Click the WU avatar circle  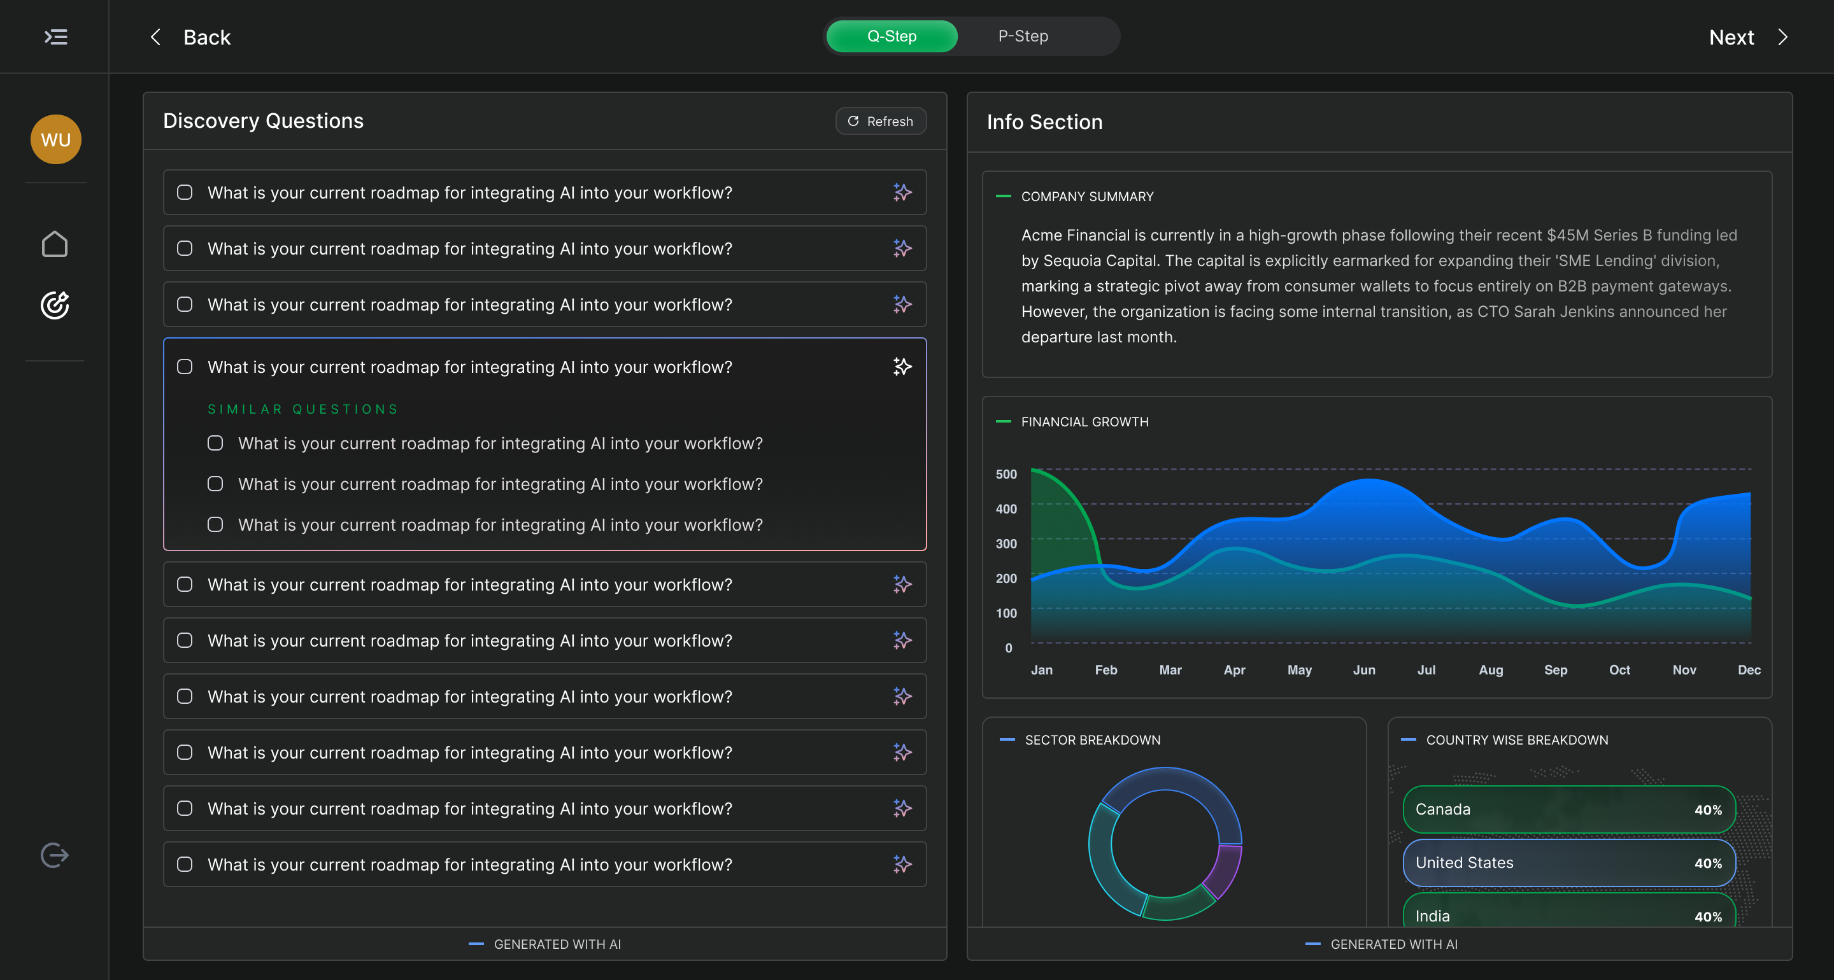[x=55, y=139]
